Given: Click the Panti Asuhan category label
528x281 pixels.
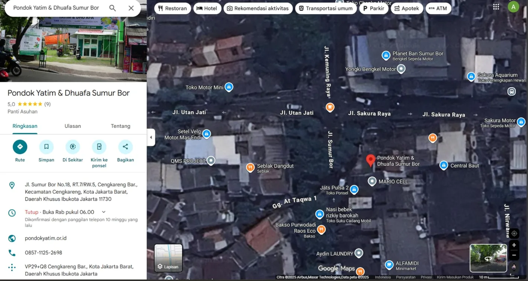Looking at the screenshot, I should coord(23,112).
